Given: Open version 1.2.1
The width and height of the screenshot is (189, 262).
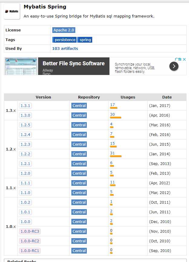Looking at the screenshot, I should [25, 164].
